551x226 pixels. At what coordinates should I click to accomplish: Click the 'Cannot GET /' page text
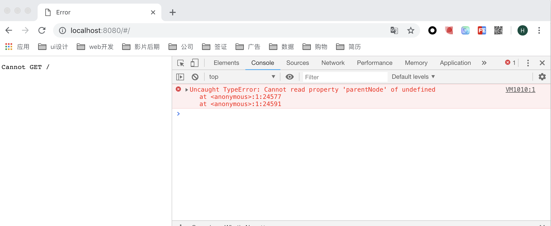[25, 67]
